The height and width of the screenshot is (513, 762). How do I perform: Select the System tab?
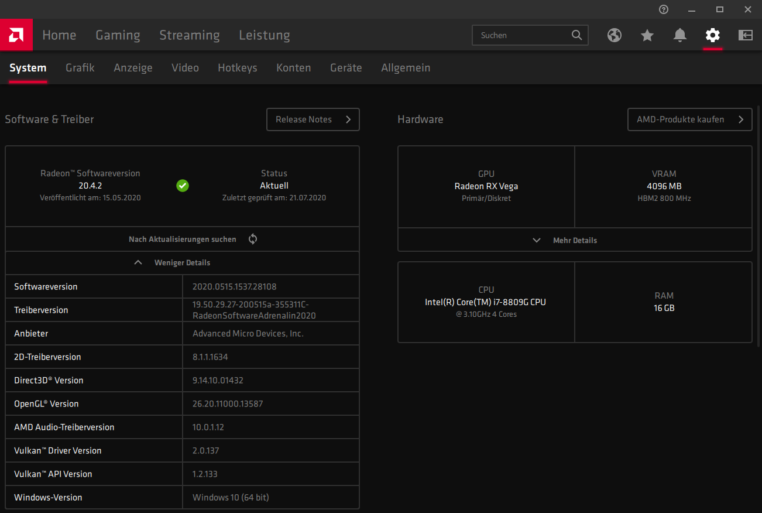click(28, 68)
